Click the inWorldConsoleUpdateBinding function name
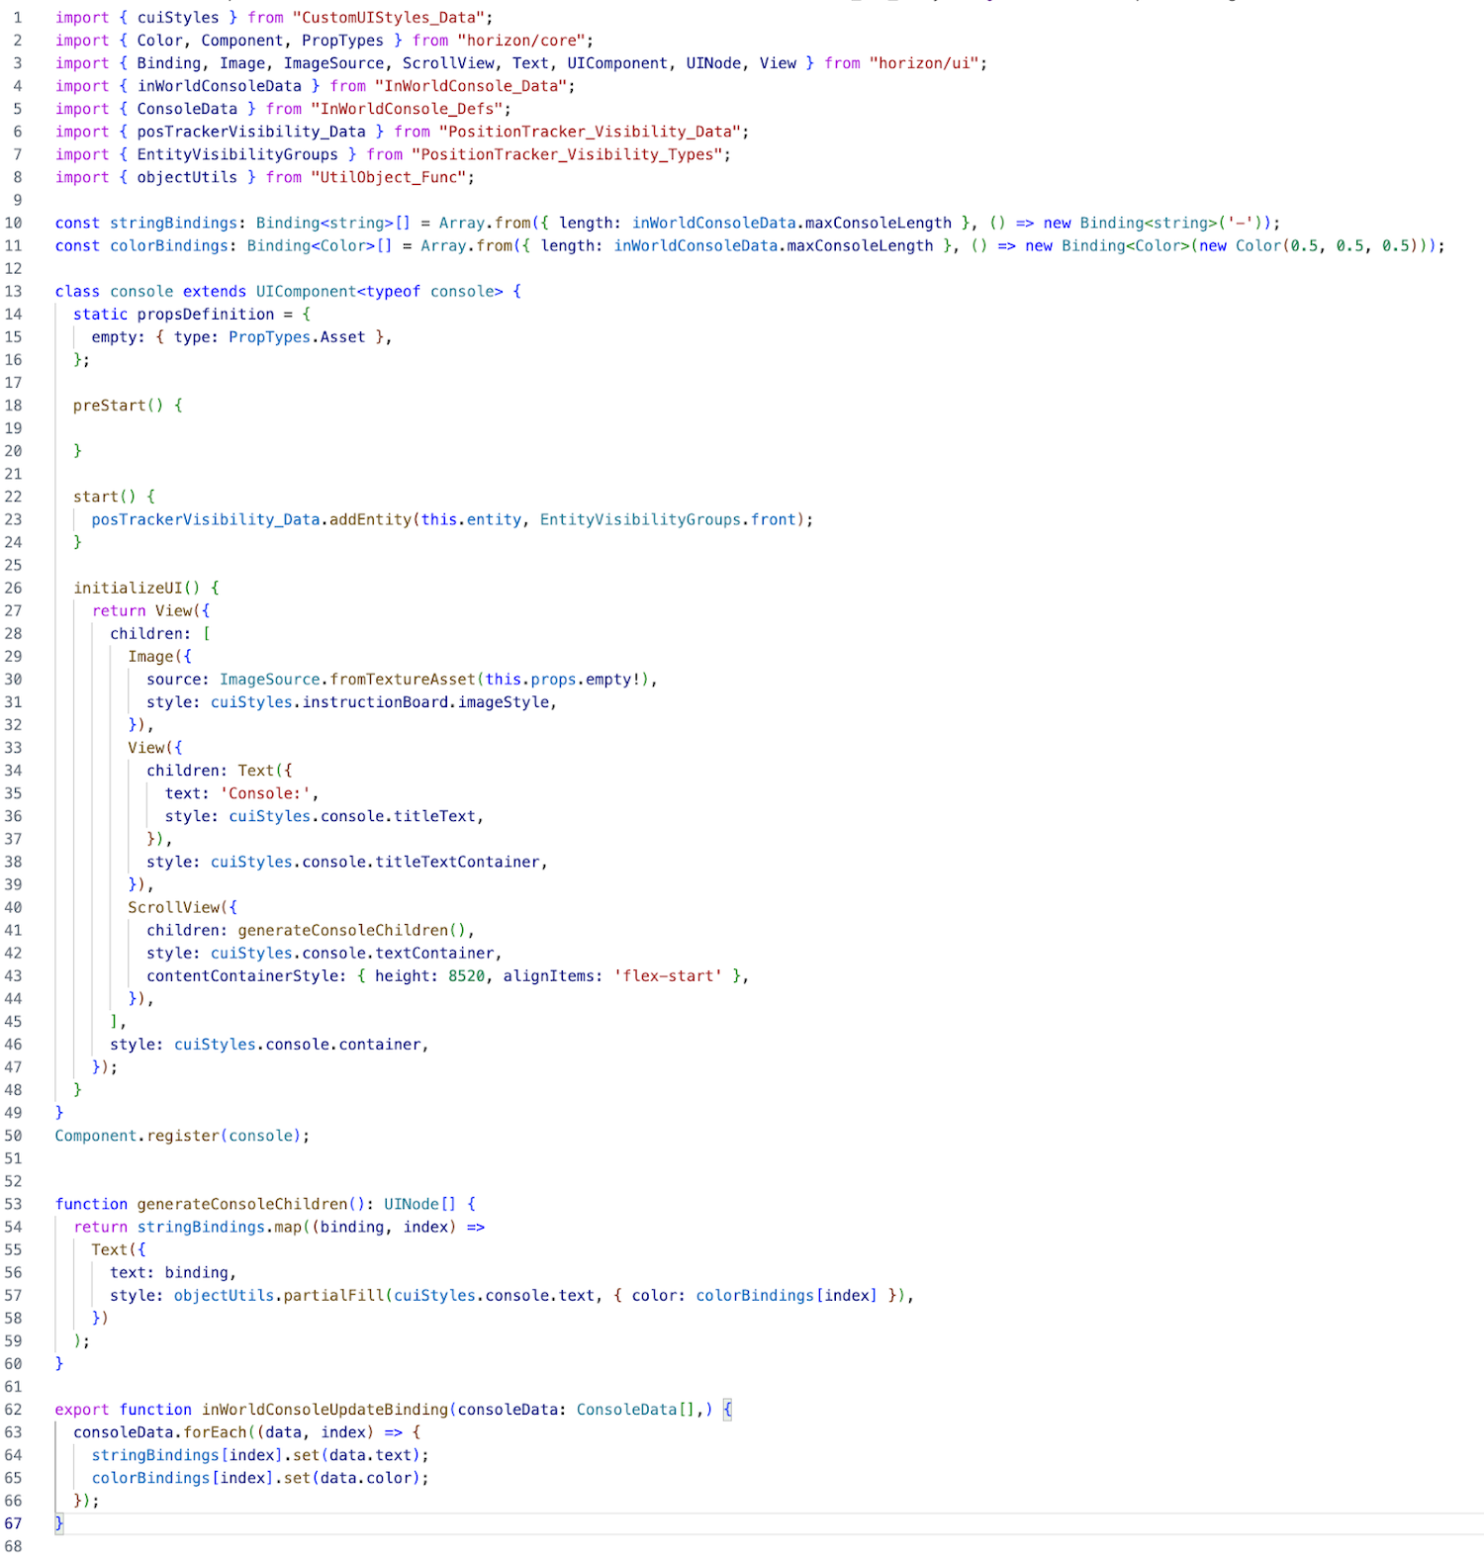Viewport: 1484px width, 1559px height. click(x=325, y=1410)
